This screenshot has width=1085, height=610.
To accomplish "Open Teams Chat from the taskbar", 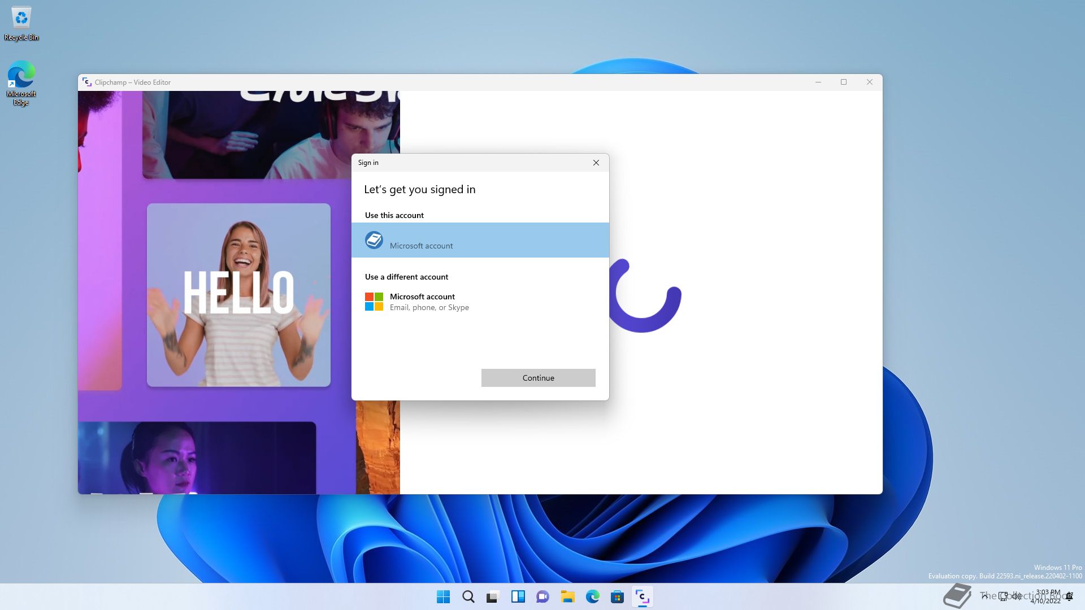I will click(542, 596).
